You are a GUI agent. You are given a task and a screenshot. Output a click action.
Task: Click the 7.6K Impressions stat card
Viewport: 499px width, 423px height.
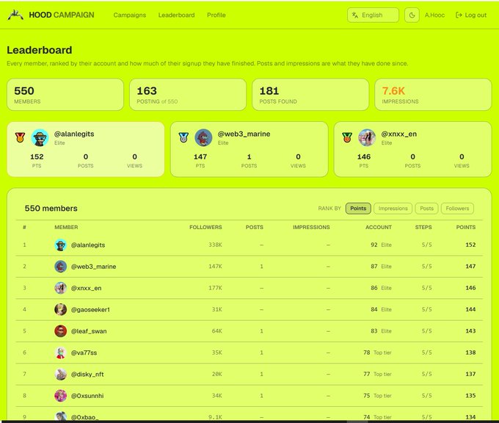(x=433, y=95)
